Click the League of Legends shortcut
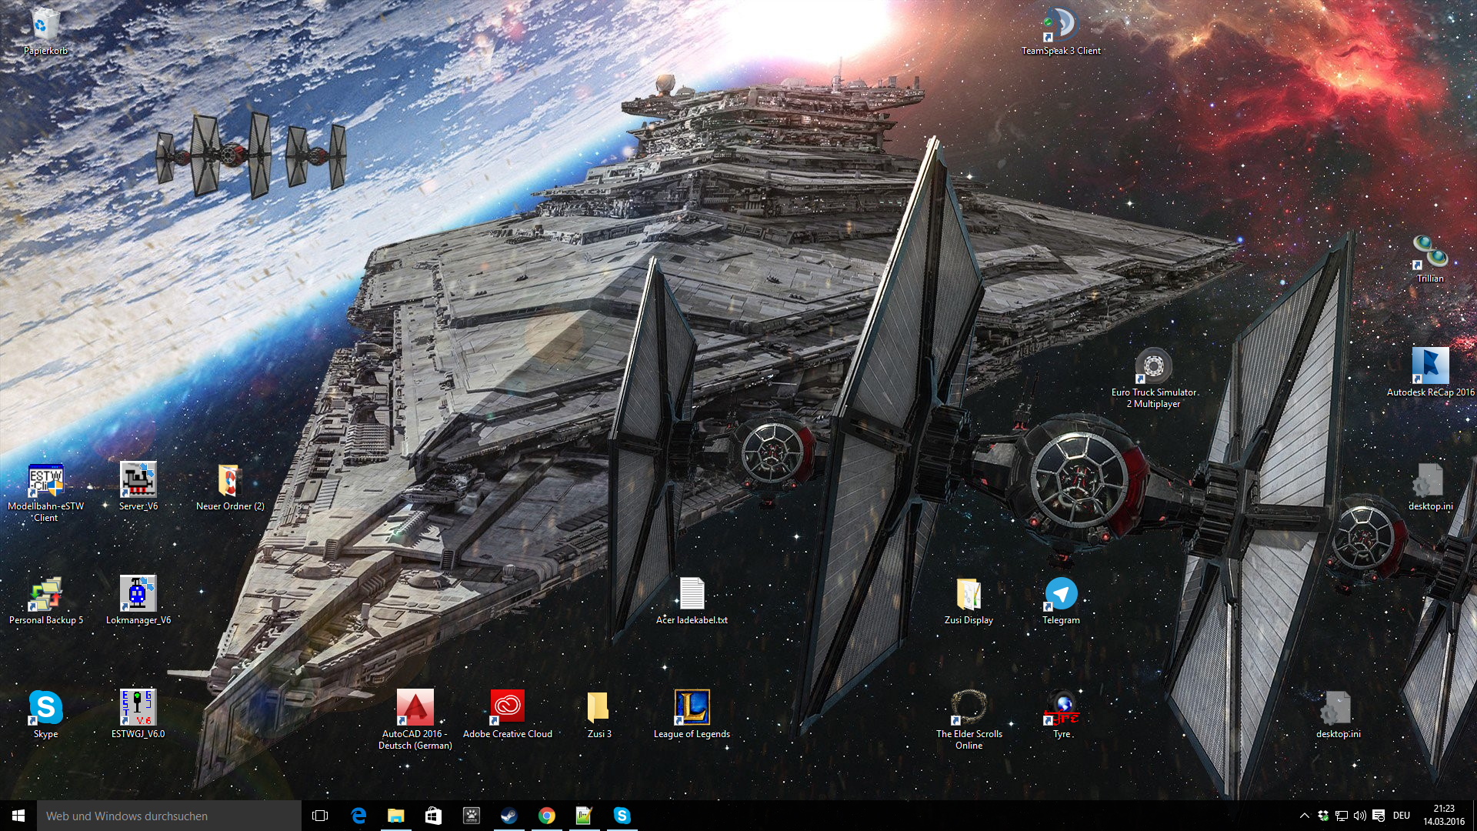 [692, 715]
